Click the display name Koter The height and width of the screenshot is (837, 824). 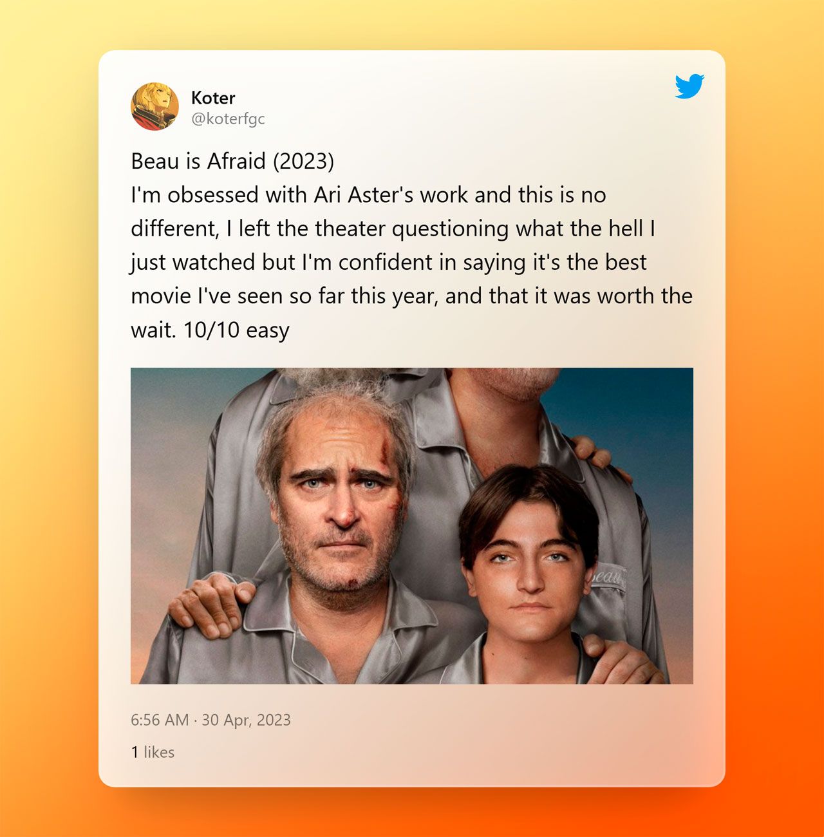(213, 97)
